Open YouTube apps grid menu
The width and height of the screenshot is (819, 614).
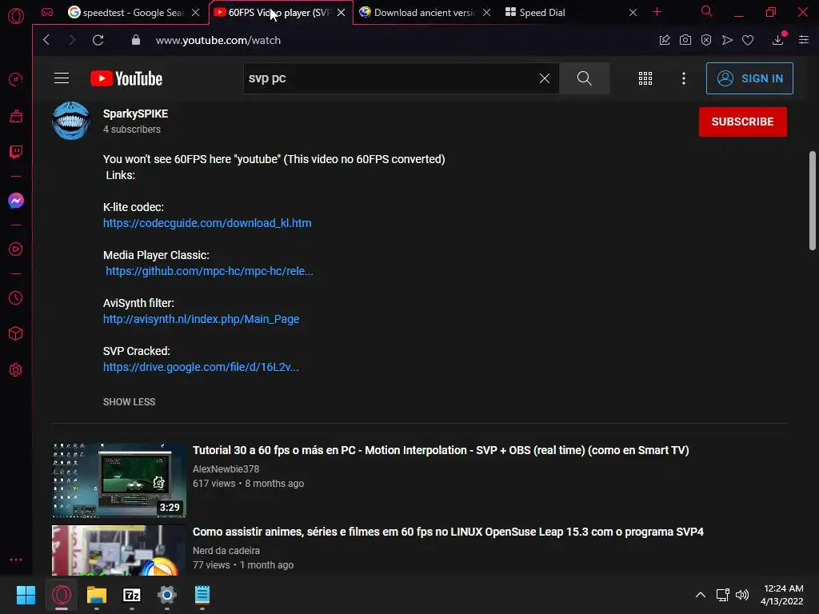click(645, 78)
